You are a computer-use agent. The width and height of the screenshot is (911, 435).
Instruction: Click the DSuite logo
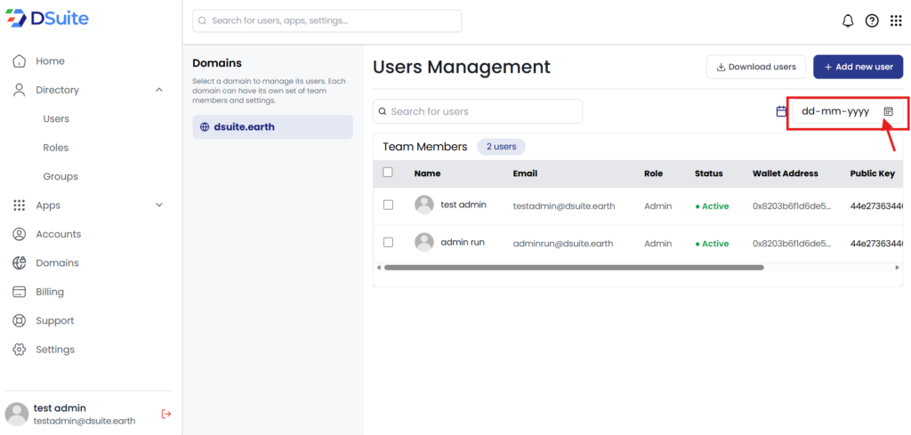coord(47,19)
